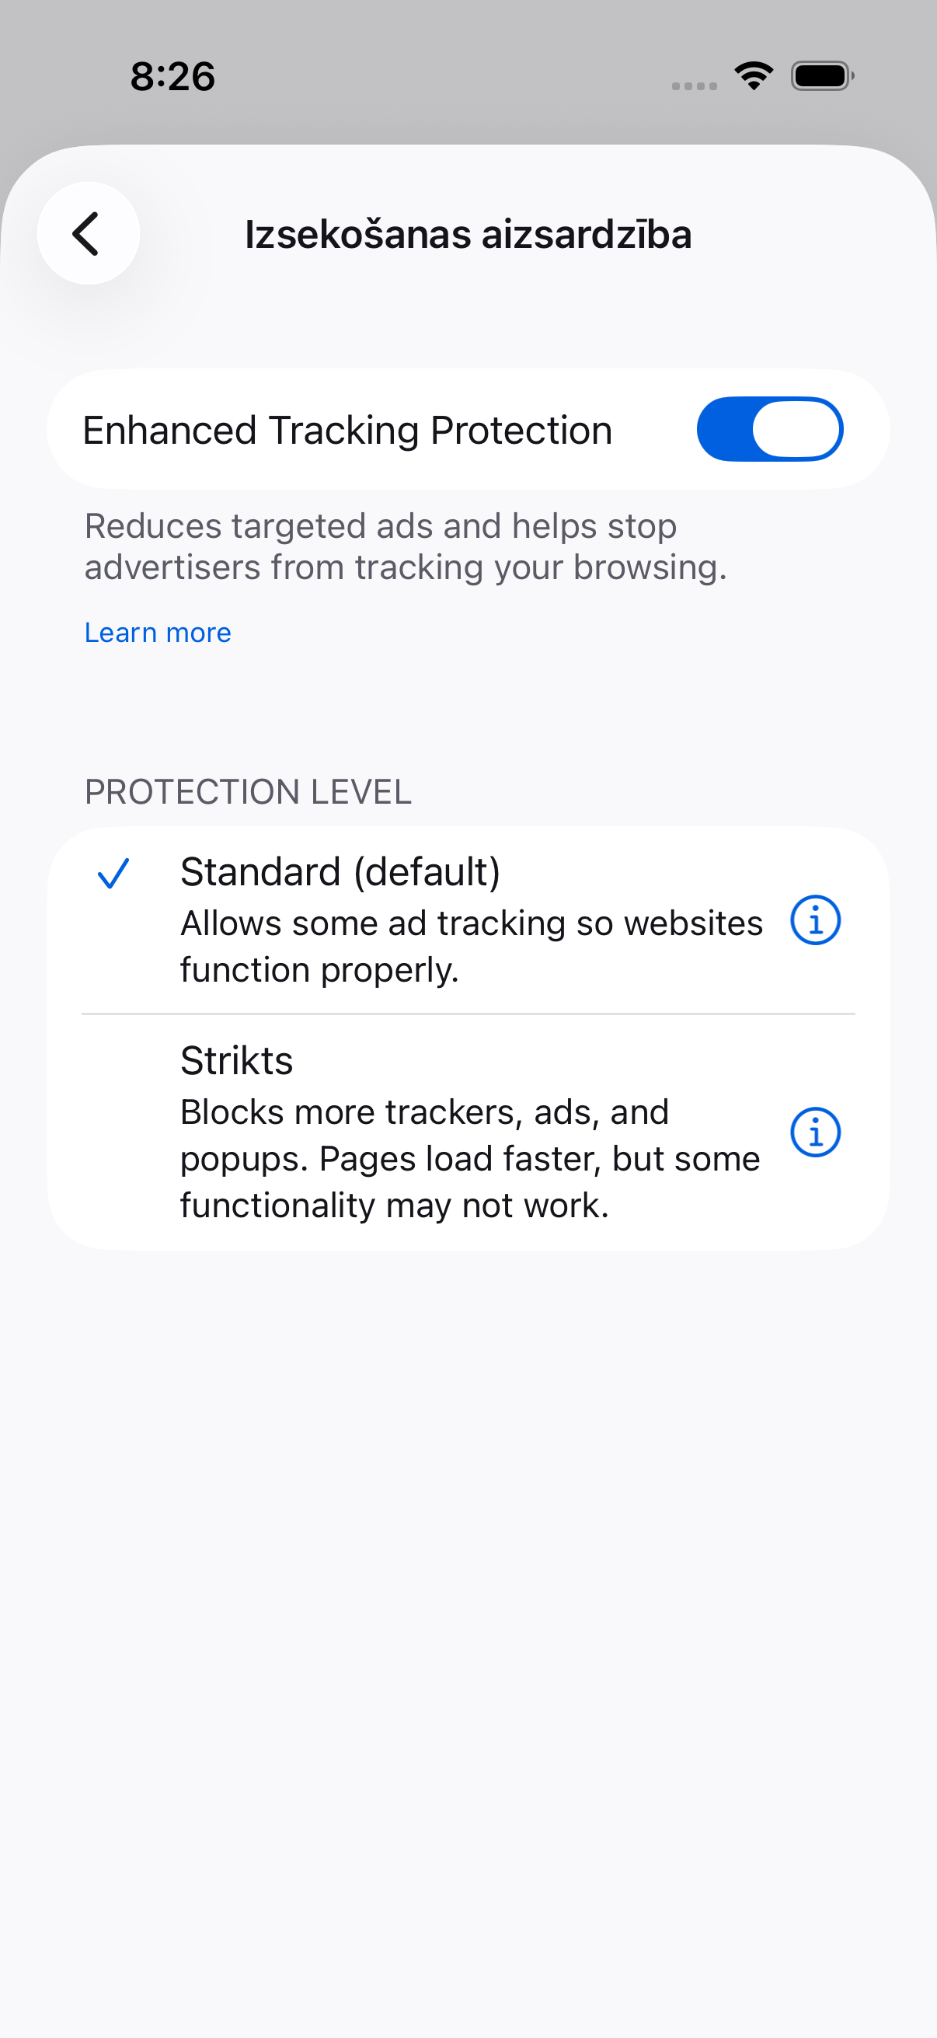937x2038 pixels.
Task: Toggle the Enhanced Tracking Protection switch
Action: (769, 429)
